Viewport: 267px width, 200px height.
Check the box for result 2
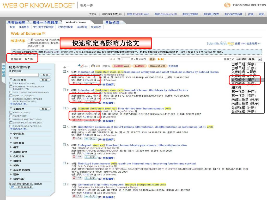(64, 90)
